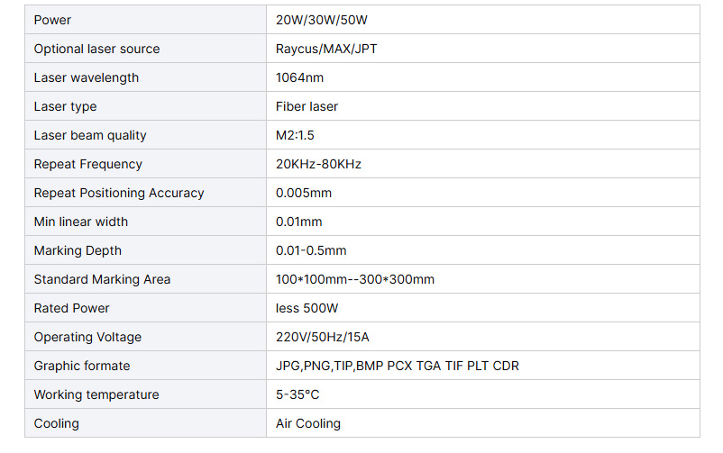This screenshot has height=453, width=723.
Task: Select the "Fiber laser" value
Action: [x=307, y=106]
